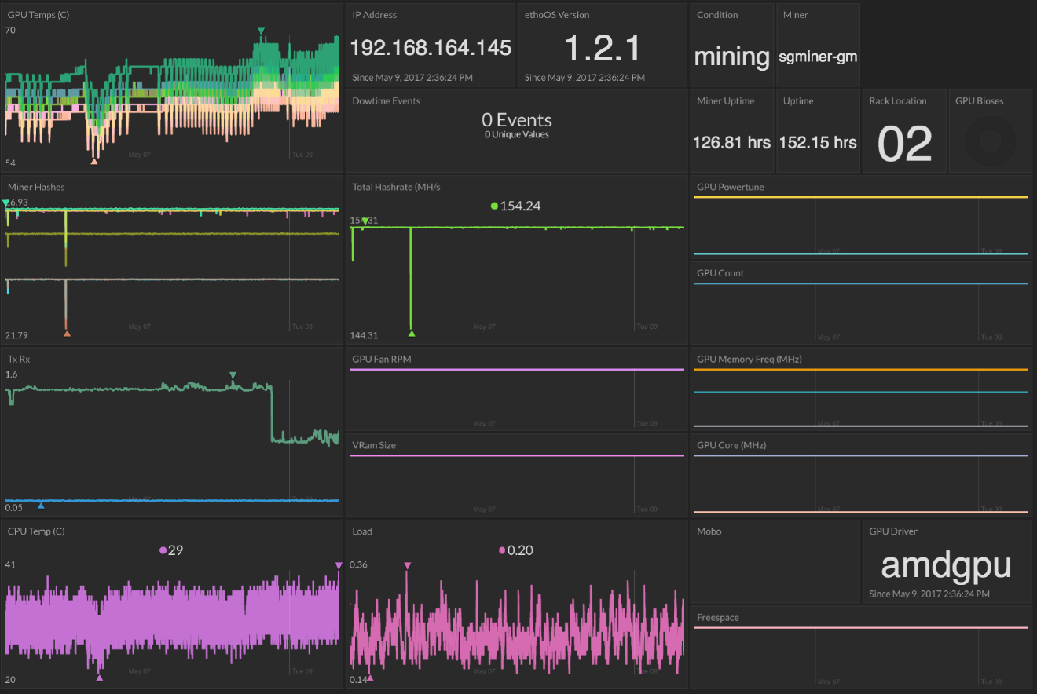Click the ethOS Version value 1.2.1

[x=602, y=49]
